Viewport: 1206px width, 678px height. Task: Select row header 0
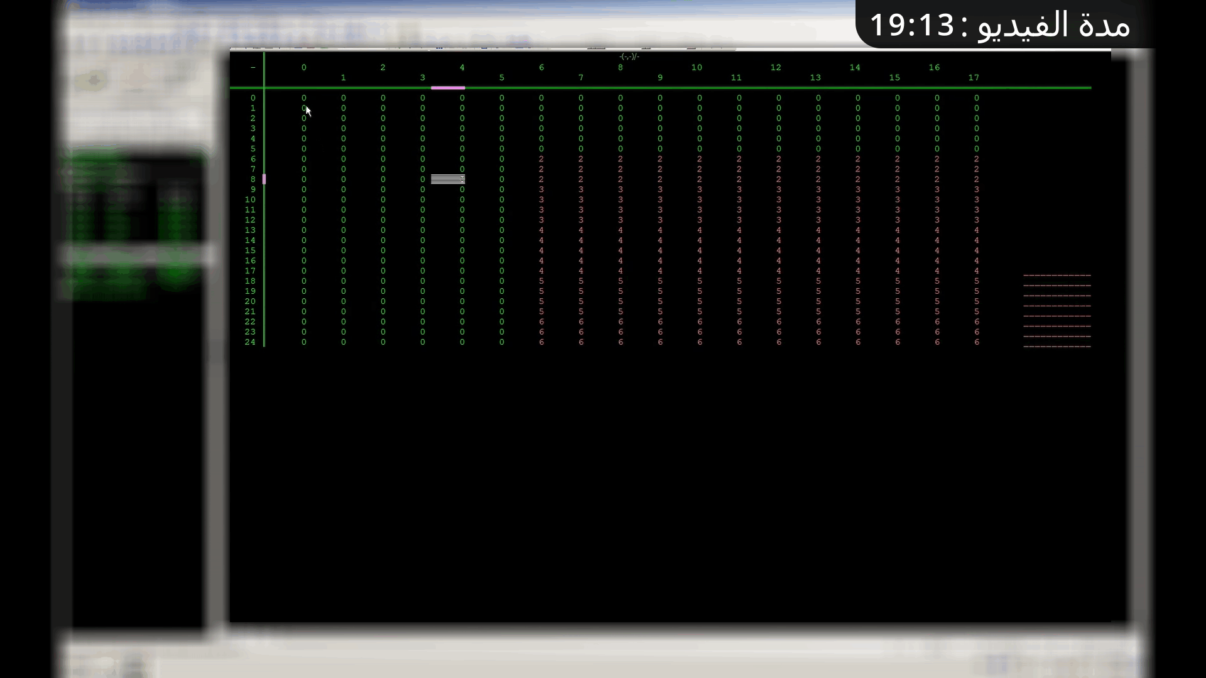(x=253, y=99)
